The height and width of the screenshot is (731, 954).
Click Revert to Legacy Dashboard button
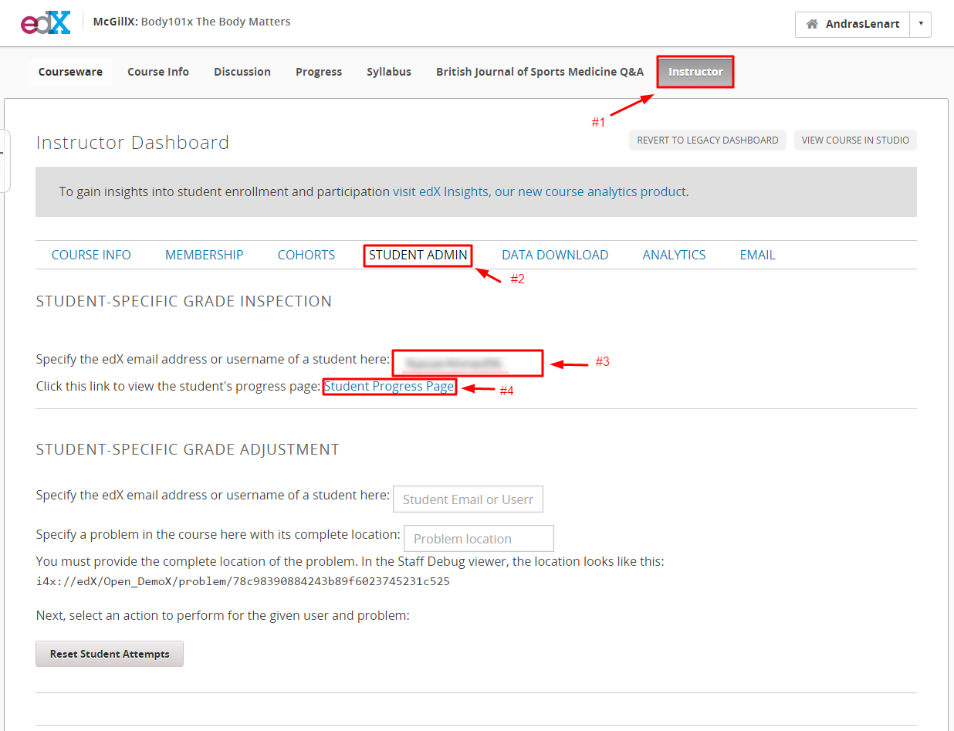[x=708, y=140]
